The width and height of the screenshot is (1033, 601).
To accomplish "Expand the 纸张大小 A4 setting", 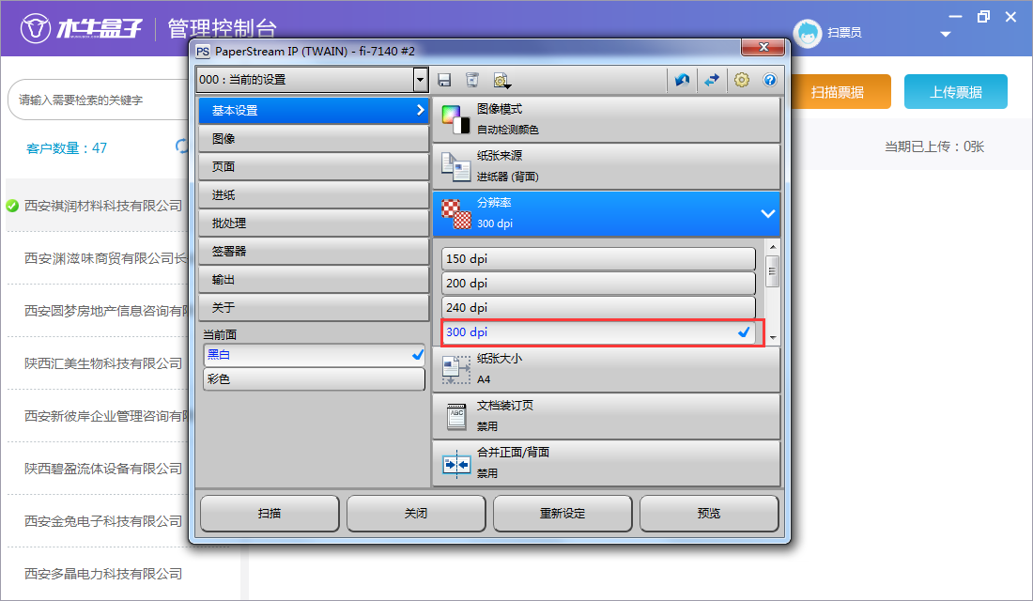I will click(x=606, y=370).
